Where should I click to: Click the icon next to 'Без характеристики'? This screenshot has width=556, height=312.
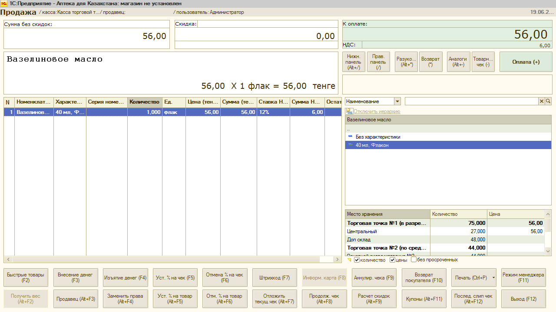point(351,137)
